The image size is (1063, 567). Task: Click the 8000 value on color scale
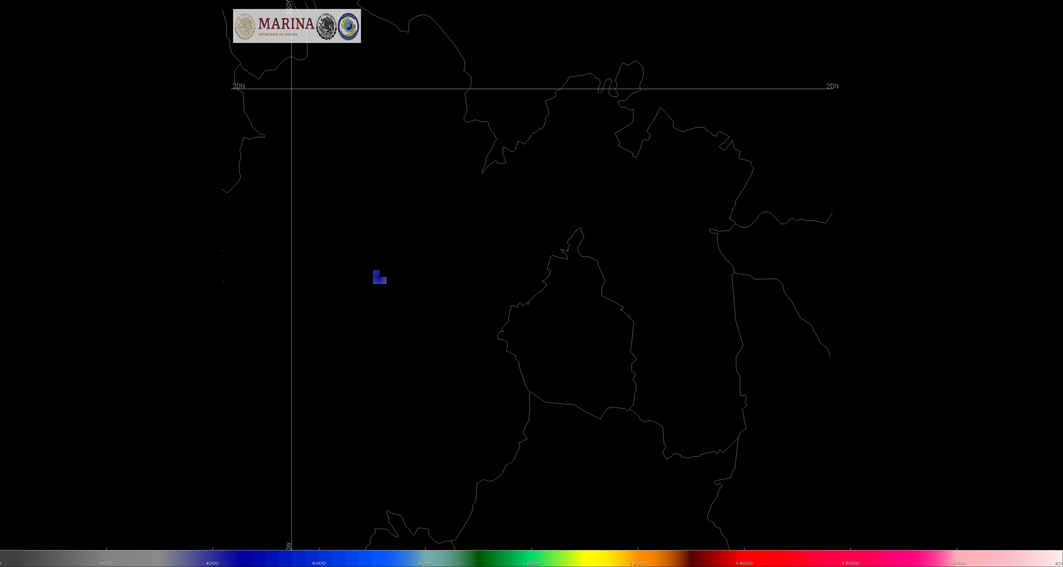425,563
